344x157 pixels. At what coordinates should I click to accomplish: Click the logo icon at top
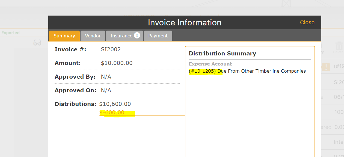coord(286,3)
